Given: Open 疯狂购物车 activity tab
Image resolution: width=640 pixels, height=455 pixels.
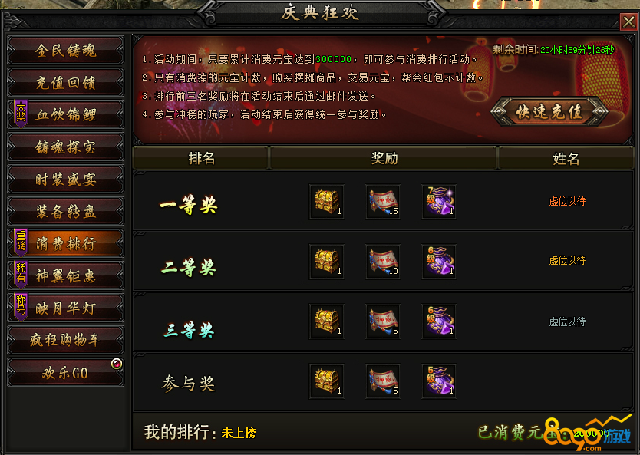Looking at the screenshot, I should point(66,340).
